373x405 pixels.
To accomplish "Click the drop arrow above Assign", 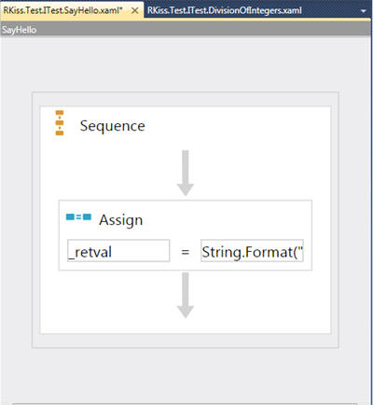I will pos(186,173).
